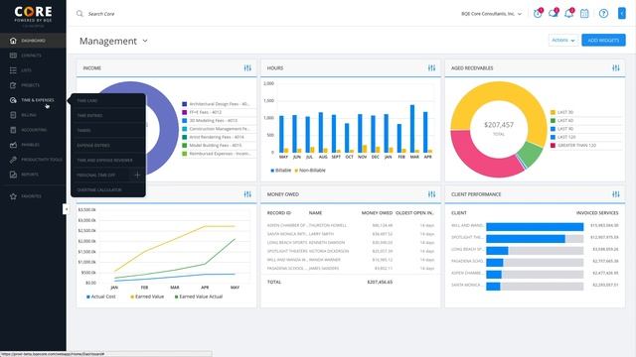
Task: Open the Favorites star icon
Action: (13, 196)
